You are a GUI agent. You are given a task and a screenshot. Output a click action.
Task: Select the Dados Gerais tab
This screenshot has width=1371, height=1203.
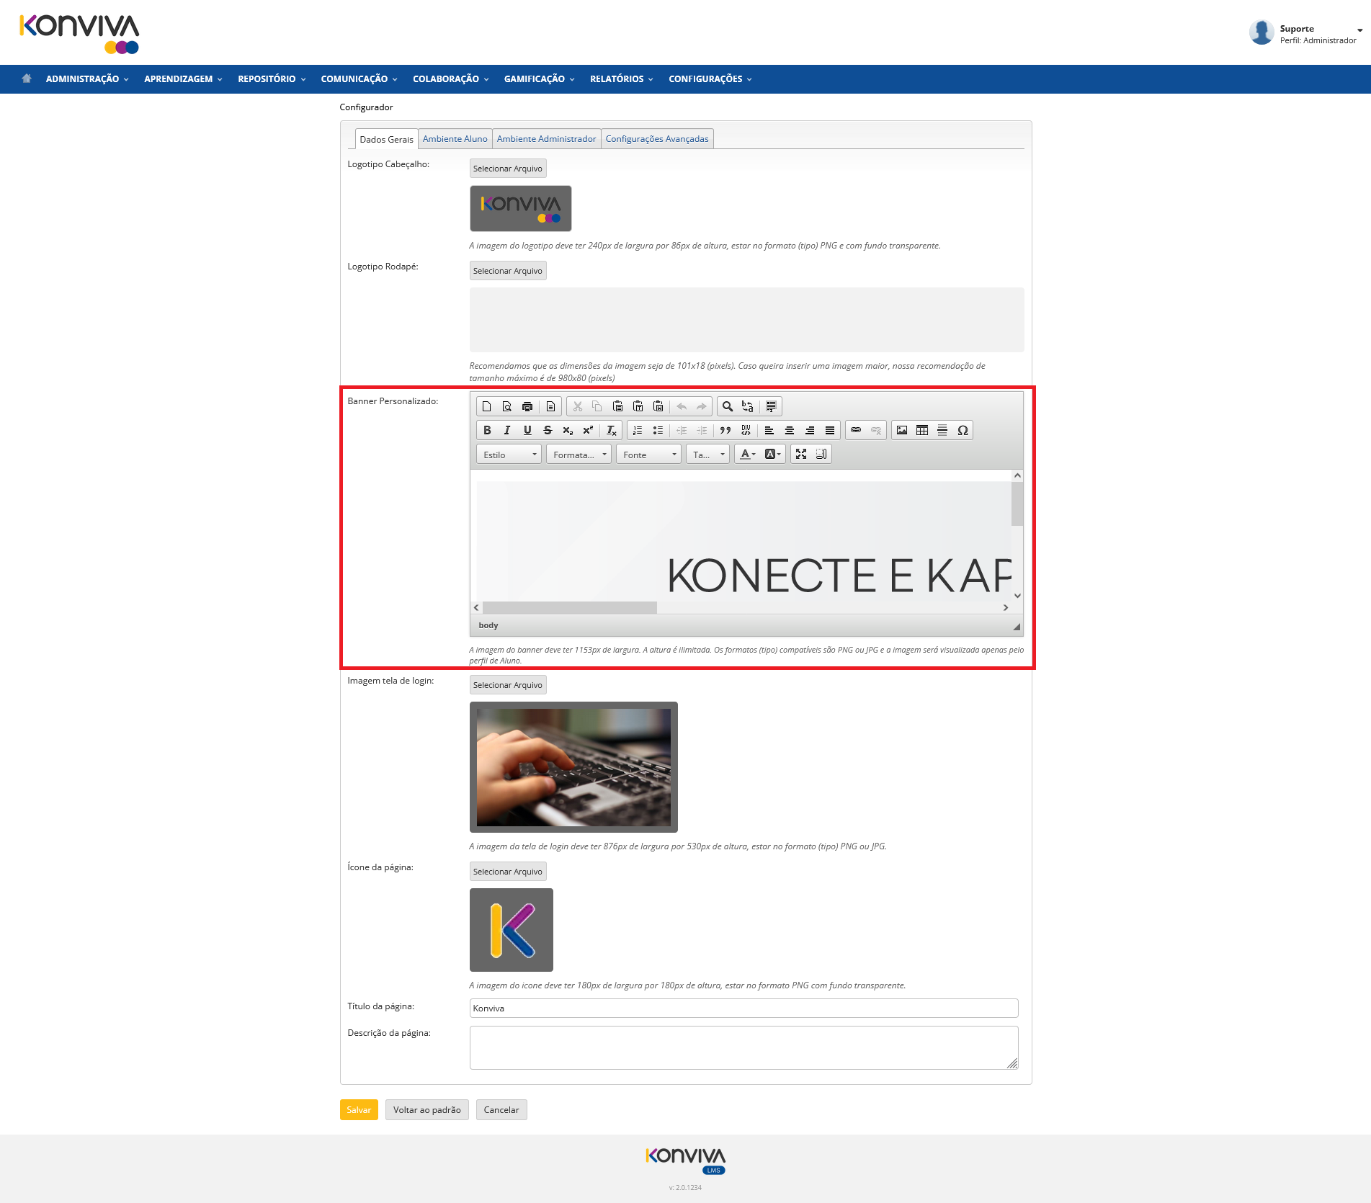[x=386, y=139]
